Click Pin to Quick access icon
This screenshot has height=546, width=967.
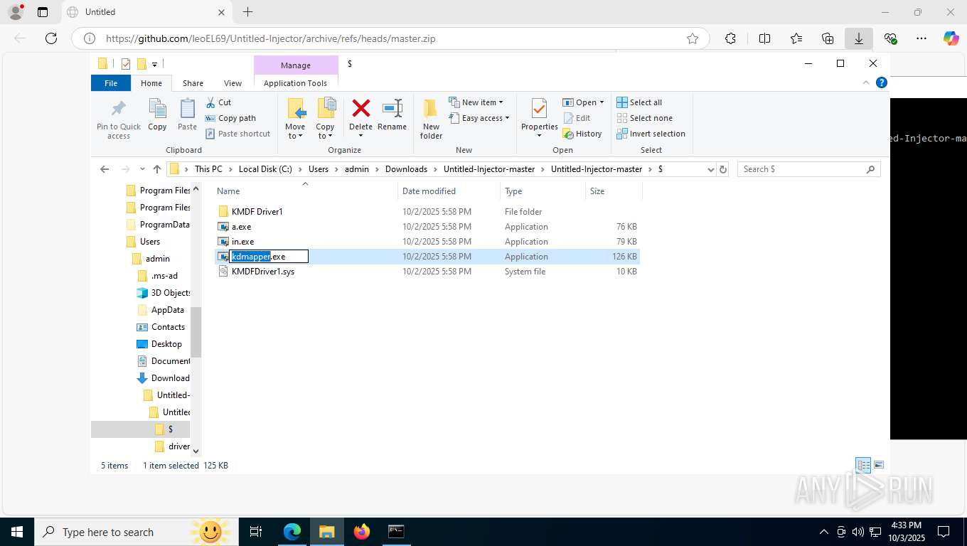click(x=119, y=119)
